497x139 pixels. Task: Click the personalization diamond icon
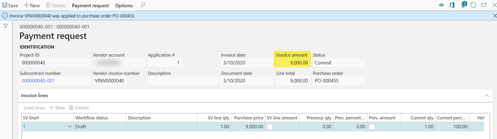point(441,5)
